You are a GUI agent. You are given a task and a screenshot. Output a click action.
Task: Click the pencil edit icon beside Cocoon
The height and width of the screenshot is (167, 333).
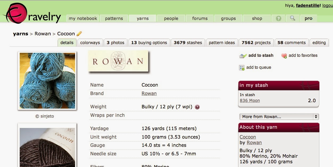pos(79,34)
